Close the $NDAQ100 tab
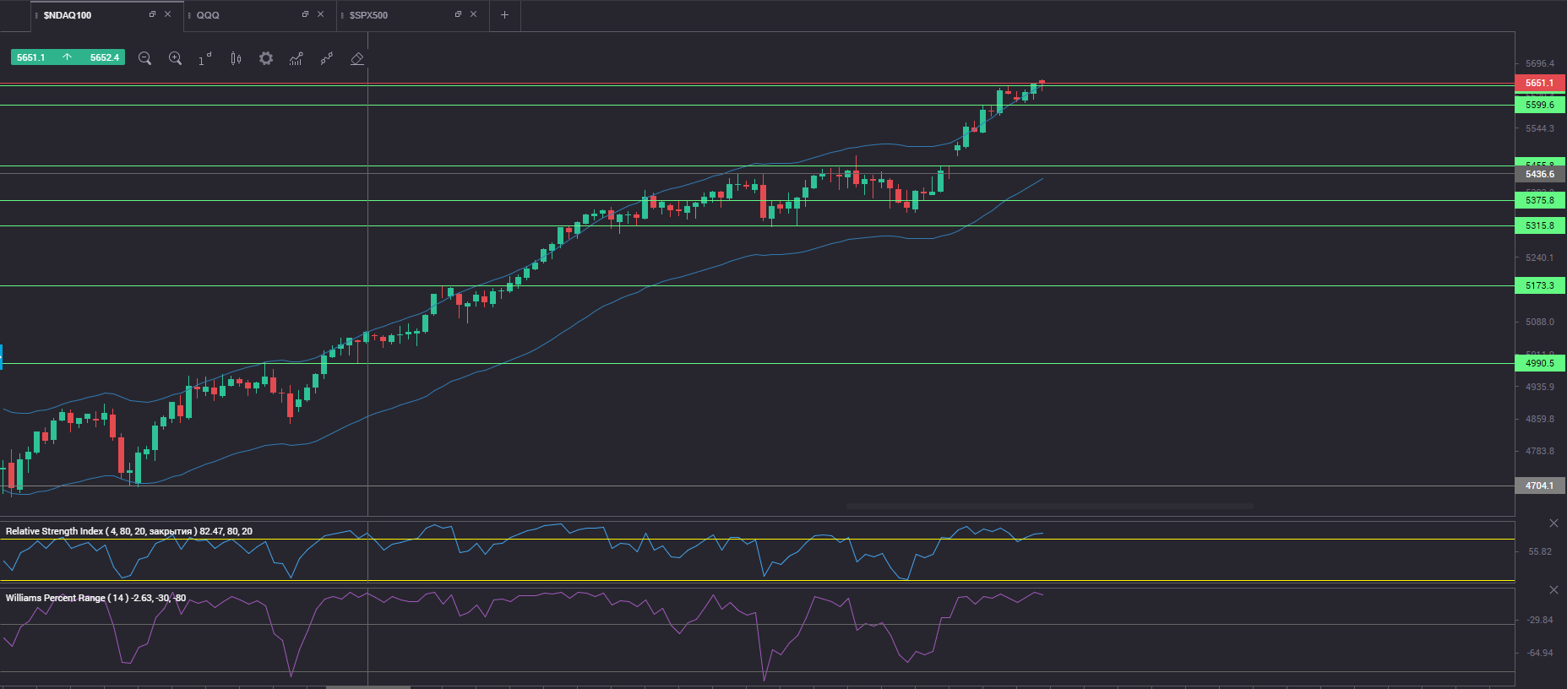Screen dimensions: 1567x689 (167, 14)
